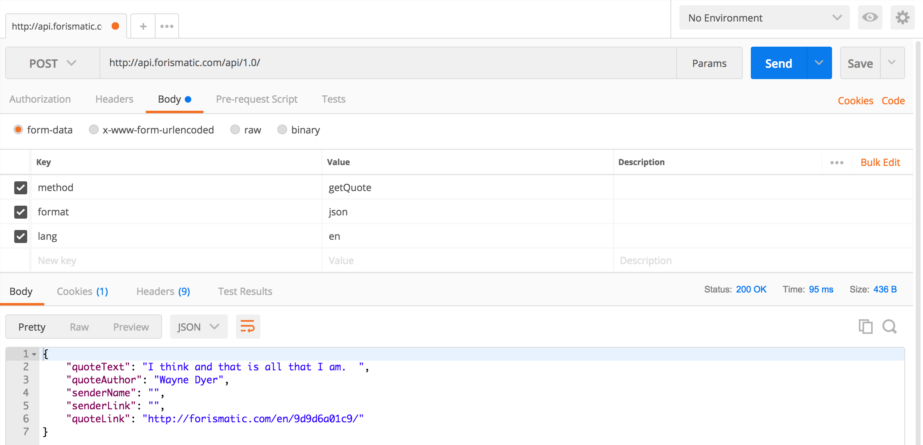This screenshot has width=923, height=445.
Task: Open manage environments gear icon
Action: [902, 17]
